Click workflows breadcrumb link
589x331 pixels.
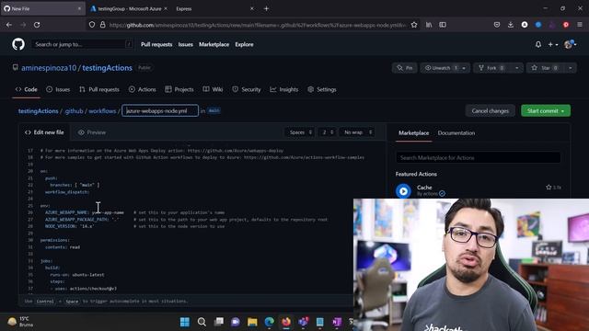[102, 111]
